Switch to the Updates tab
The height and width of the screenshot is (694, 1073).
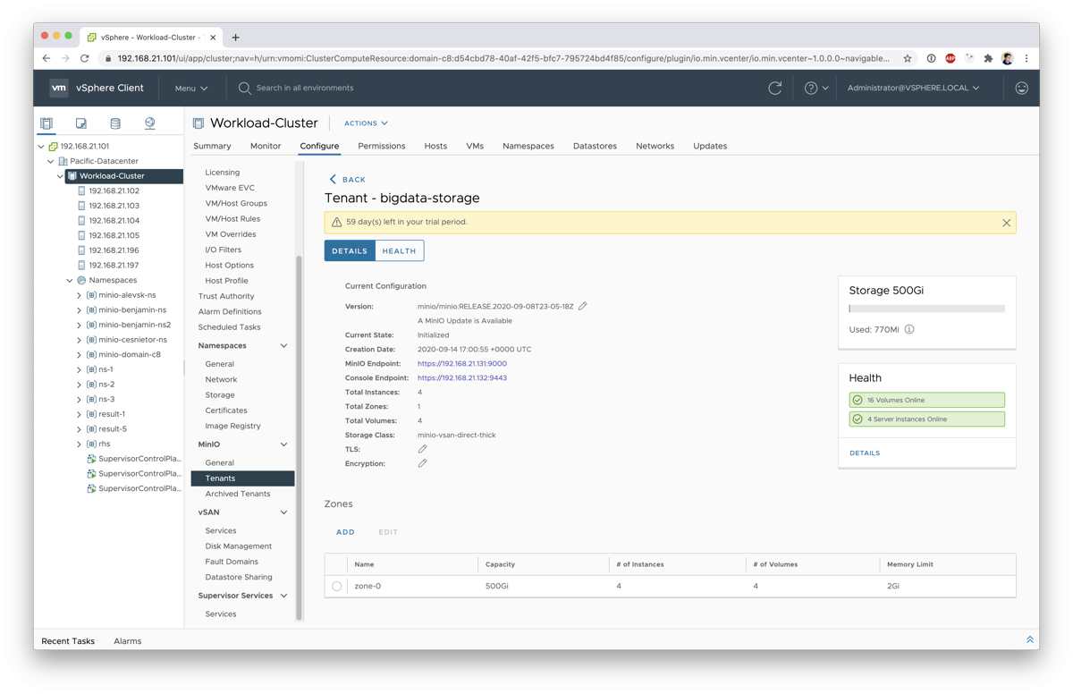[x=710, y=146]
